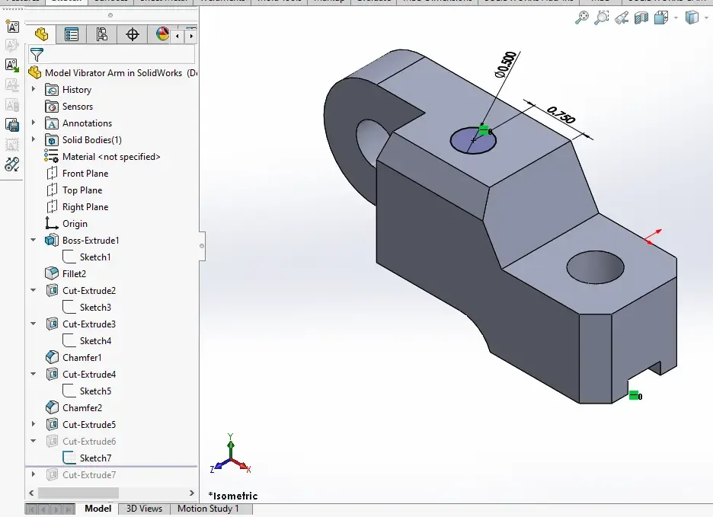This screenshot has height=517, width=713.
Task: Click the annotation save disk icon
Action: point(12,124)
